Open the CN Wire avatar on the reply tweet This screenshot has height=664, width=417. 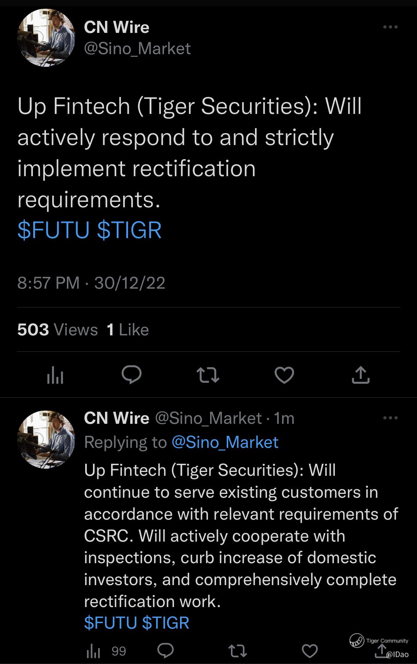(x=46, y=439)
